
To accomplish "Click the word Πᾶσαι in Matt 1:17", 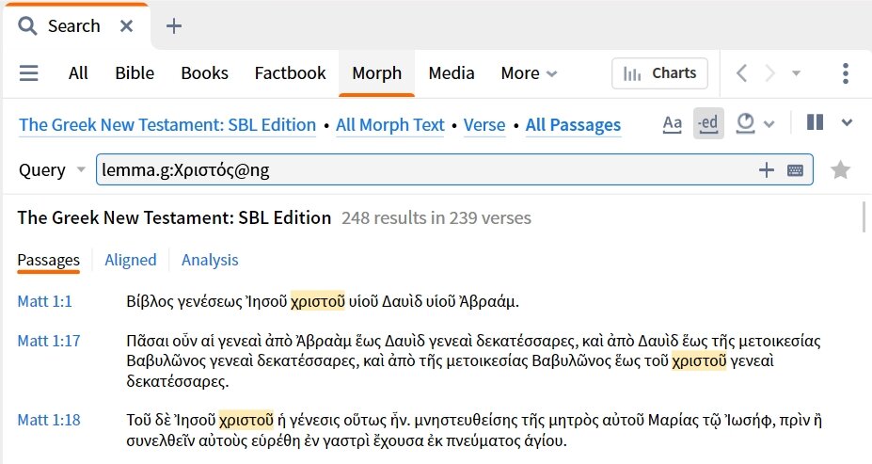I will tap(148, 341).
